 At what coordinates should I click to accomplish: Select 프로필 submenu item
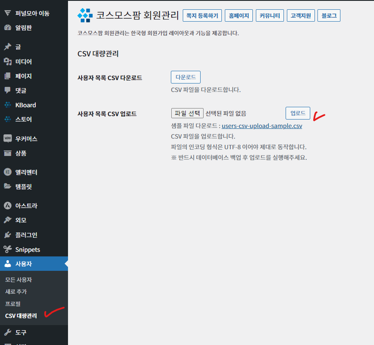(x=13, y=304)
